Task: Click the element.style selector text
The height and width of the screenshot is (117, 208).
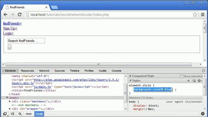Action: pyautogui.click(x=140, y=85)
